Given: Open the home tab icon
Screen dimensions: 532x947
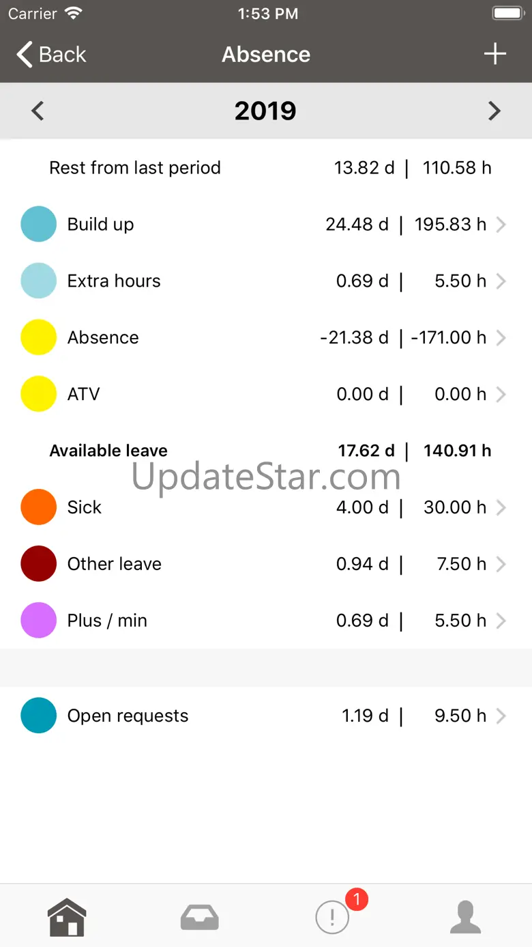Looking at the screenshot, I should (67, 917).
